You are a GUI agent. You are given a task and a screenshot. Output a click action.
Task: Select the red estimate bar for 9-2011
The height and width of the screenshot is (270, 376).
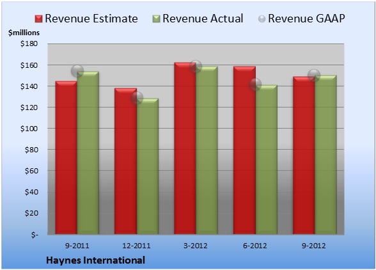point(67,157)
